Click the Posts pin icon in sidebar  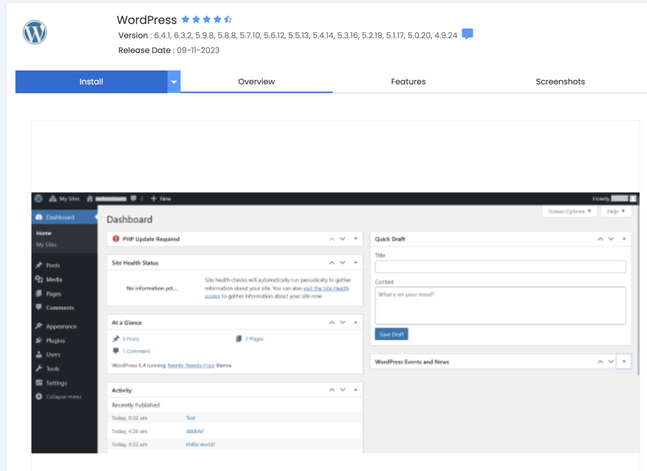(x=39, y=265)
